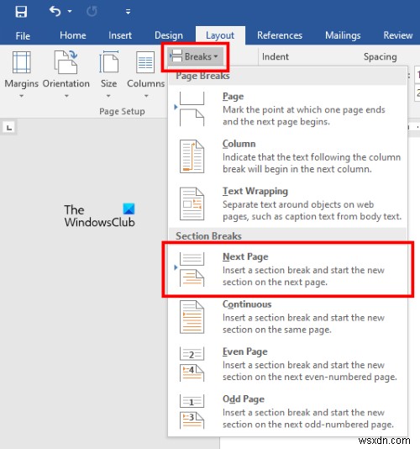Click the Size page icon
The width and height of the screenshot is (420, 449).
point(108,61)
